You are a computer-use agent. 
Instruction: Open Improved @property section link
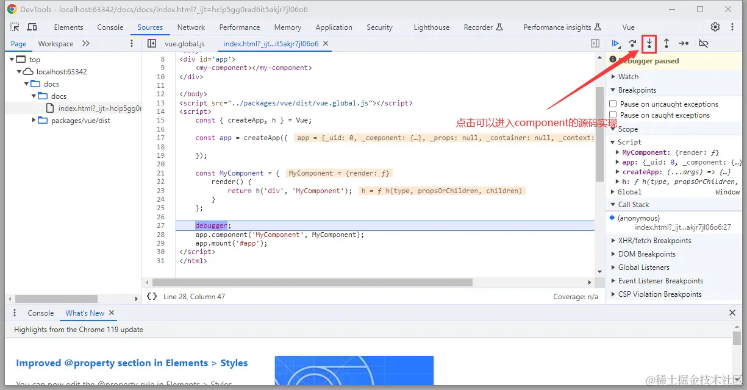pos(132,363)
